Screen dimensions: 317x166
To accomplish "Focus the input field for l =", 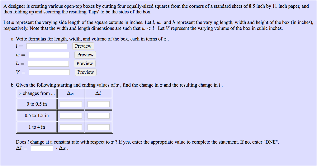I will click(47, 46).
